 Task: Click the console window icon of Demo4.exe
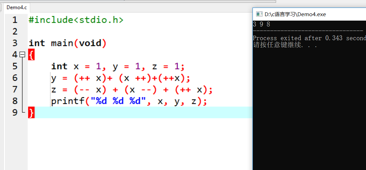point(259,14)
